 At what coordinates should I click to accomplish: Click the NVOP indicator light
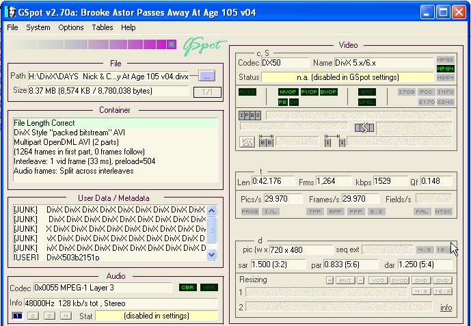(x=288, y=92)
